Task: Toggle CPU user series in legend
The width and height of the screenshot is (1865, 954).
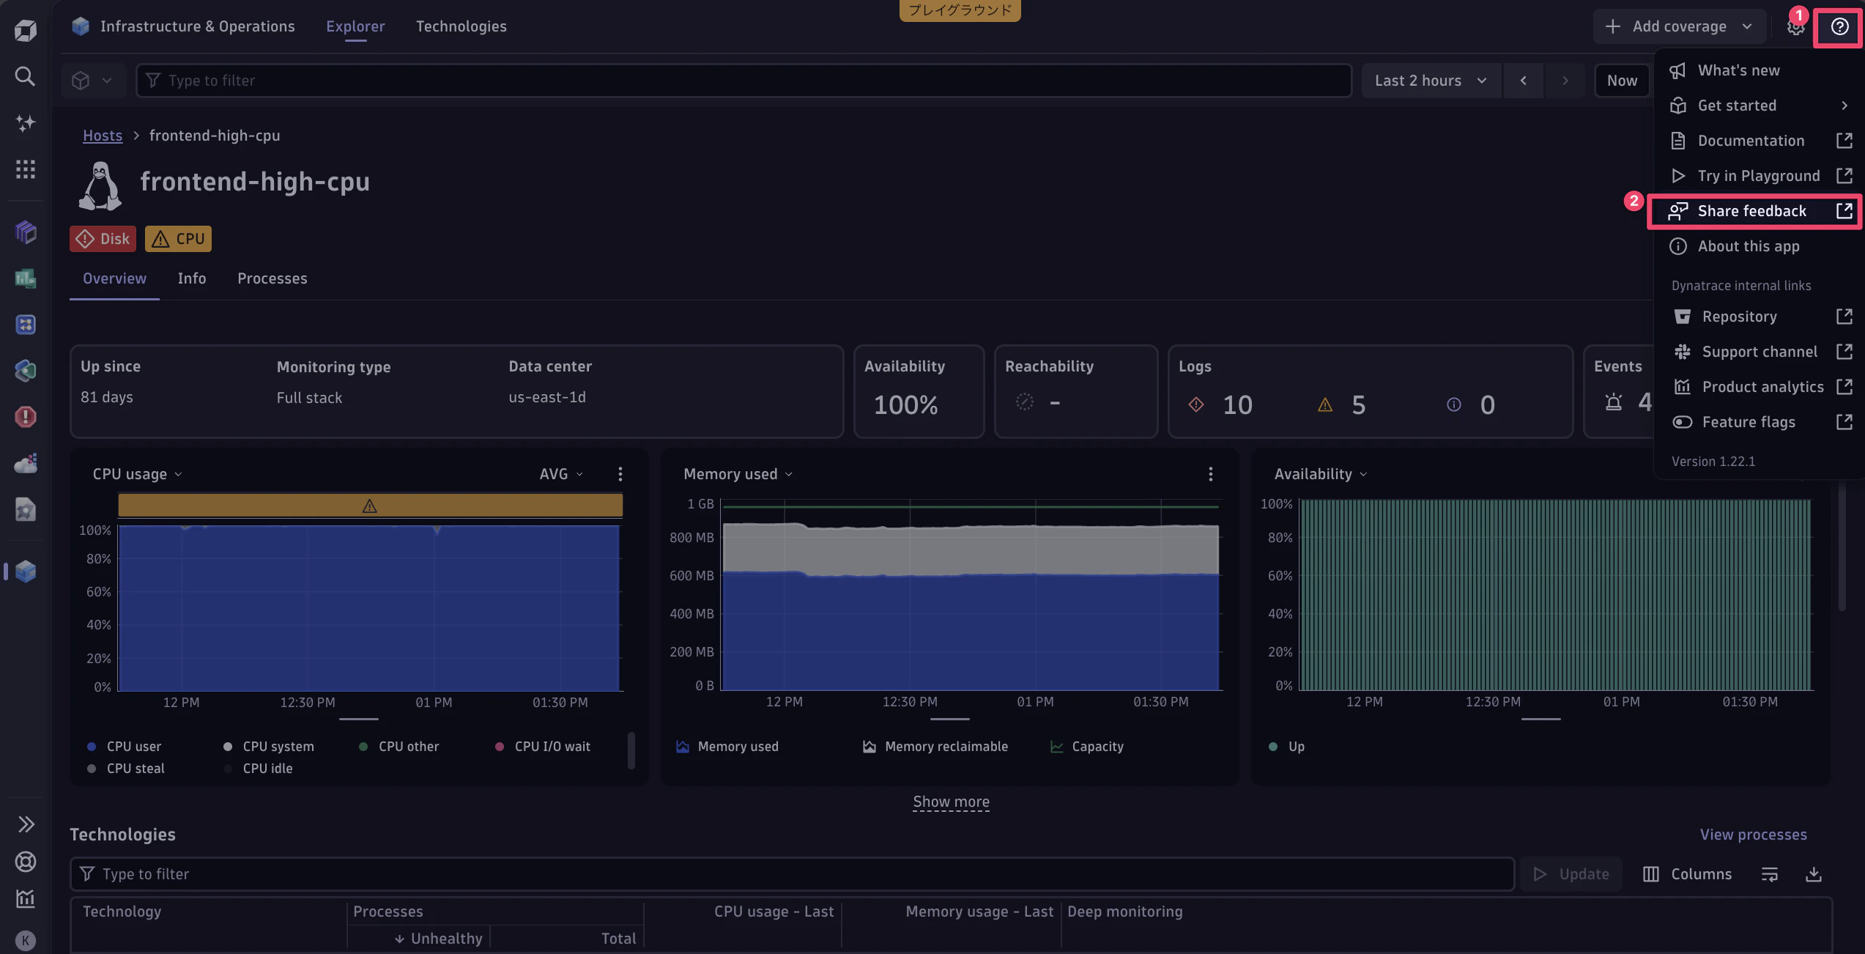Action: (124, 747)
